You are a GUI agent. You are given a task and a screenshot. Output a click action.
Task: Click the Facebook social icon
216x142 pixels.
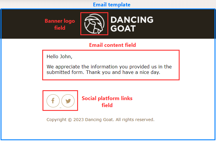click(53, 101)
